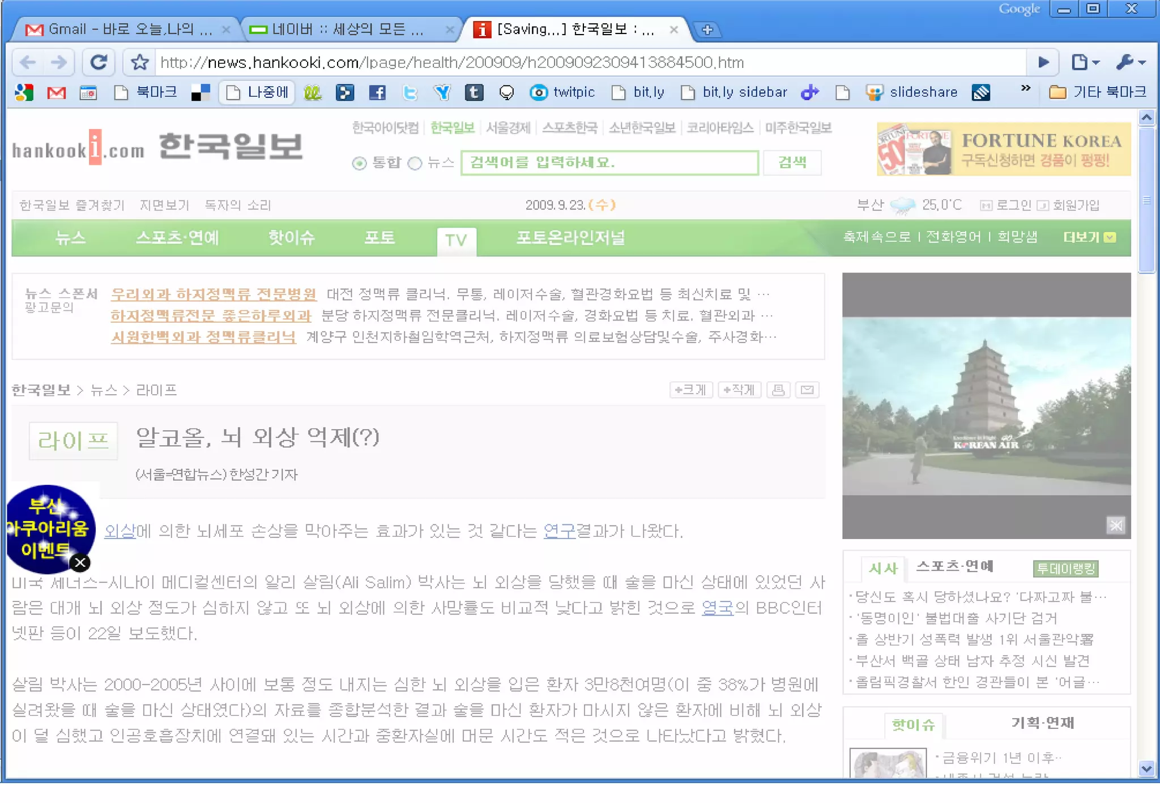Click the +크게 enlarge text button
1160x803 pixels.
pyautogui.click(x=690, y=390)
